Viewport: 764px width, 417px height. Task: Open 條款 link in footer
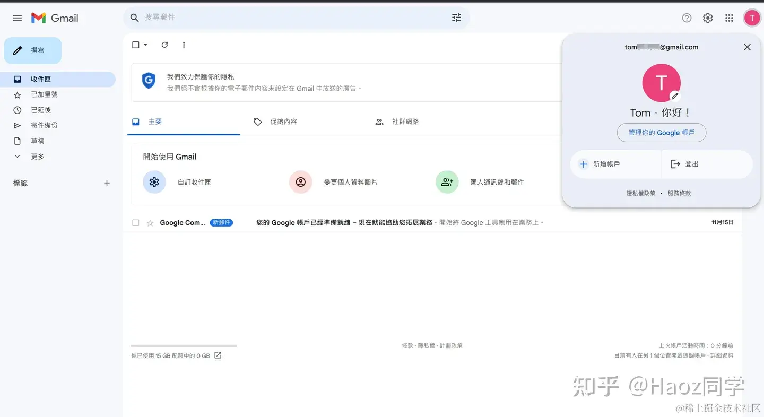(x=407, y=346)
